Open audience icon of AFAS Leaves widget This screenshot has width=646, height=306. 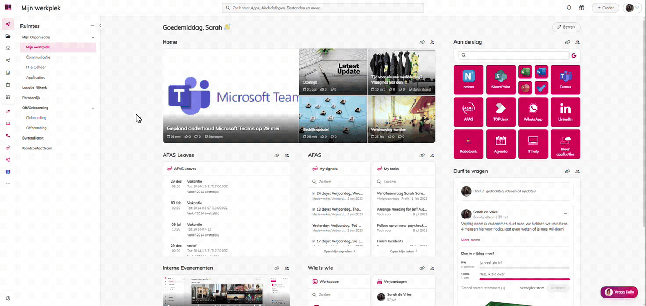(287, 155)
